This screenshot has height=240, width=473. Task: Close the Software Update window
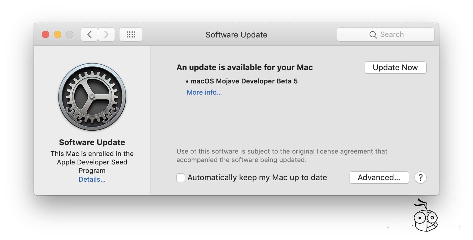45,34
